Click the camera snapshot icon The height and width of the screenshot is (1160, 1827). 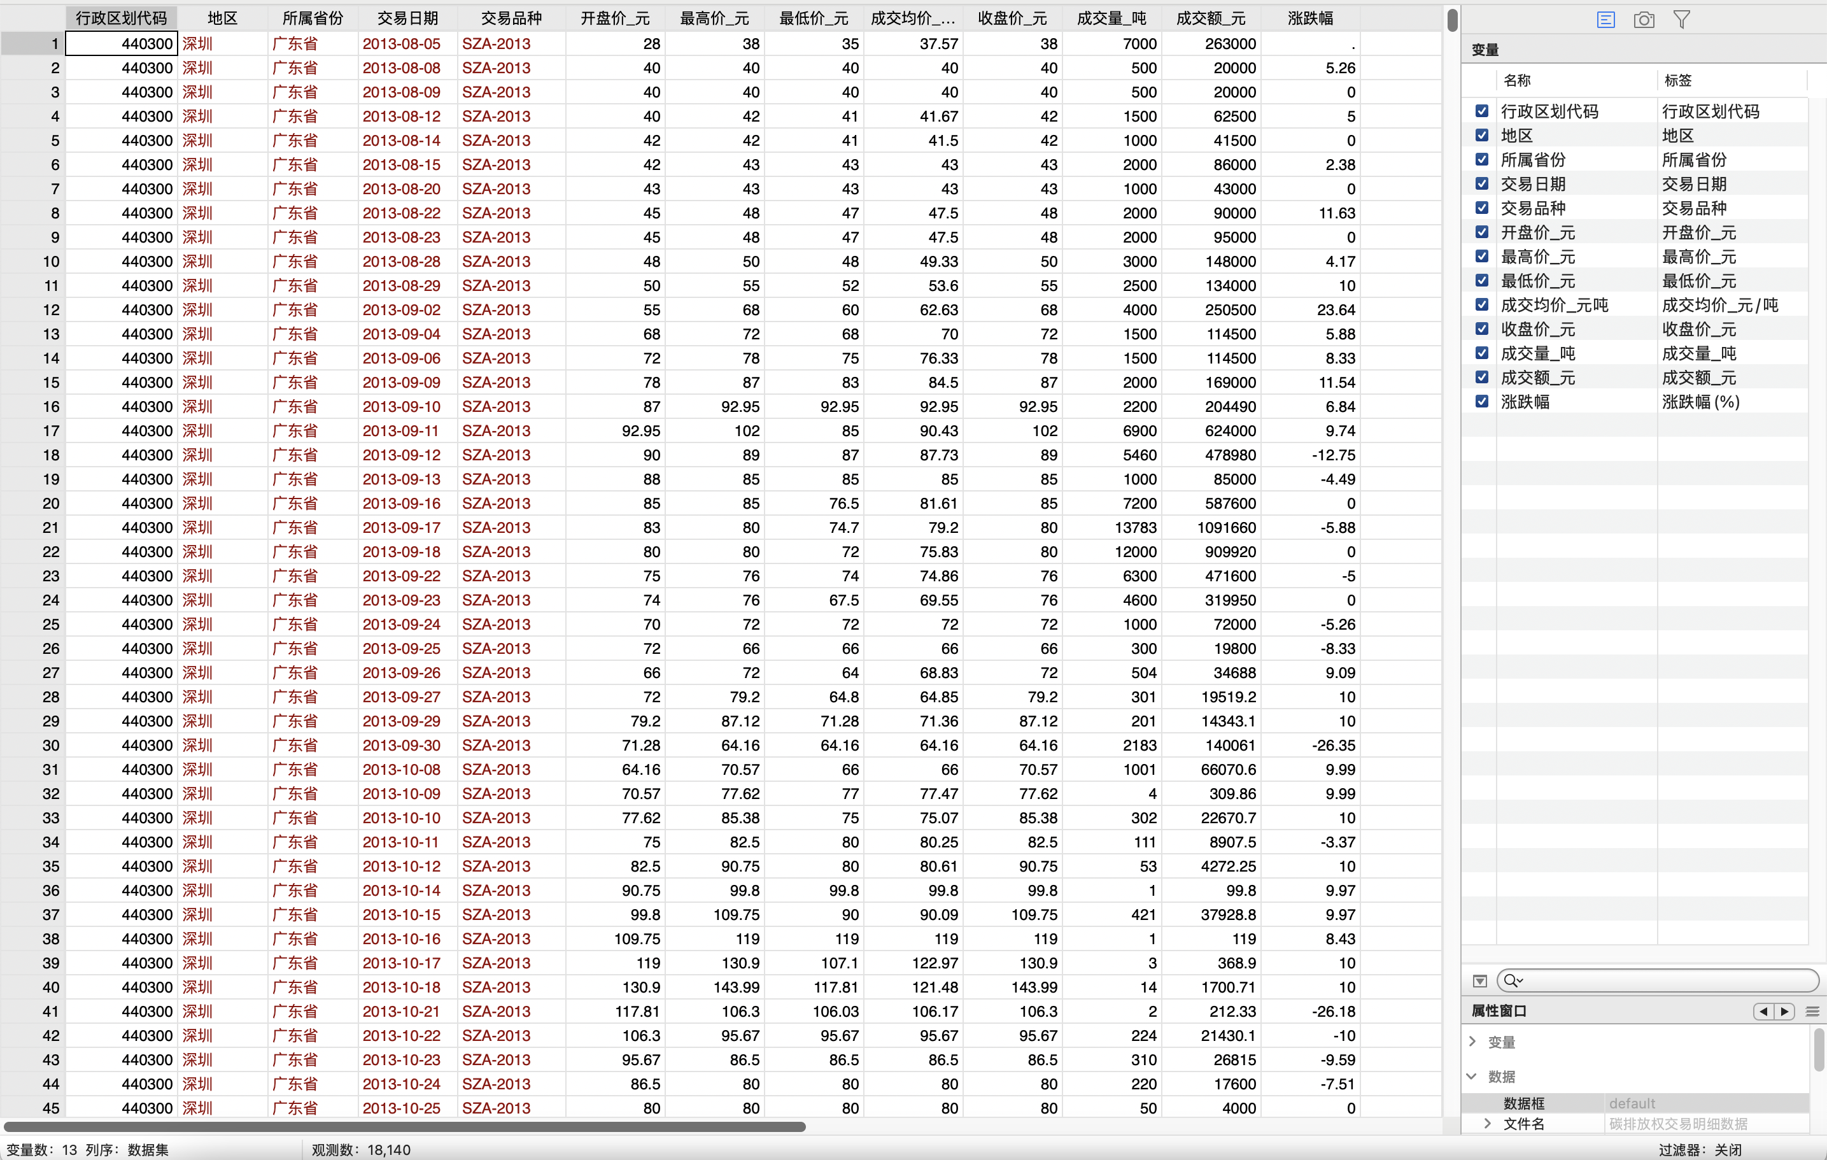pos(1644,20)
